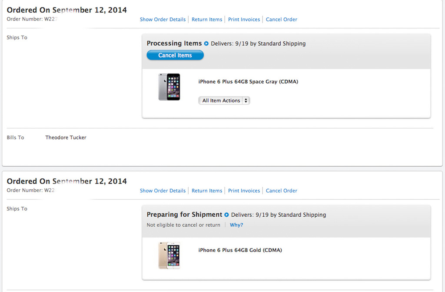
Task: Print Invoices for the Space Gray iPhone order
Action: pos(244,20)
